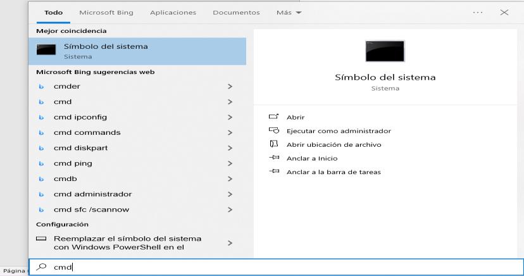Click the Command Prompt icon in best match

tap(46, 50)
